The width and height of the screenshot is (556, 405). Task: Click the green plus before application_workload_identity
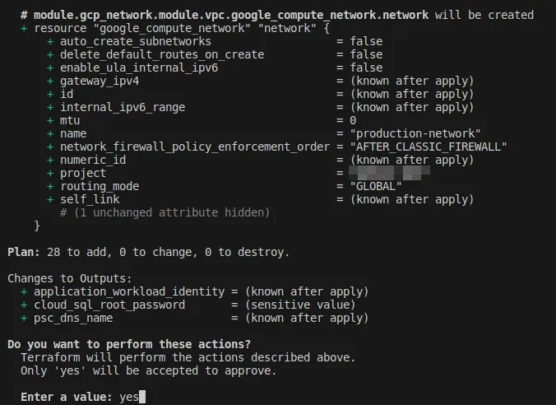coord(24,291)
